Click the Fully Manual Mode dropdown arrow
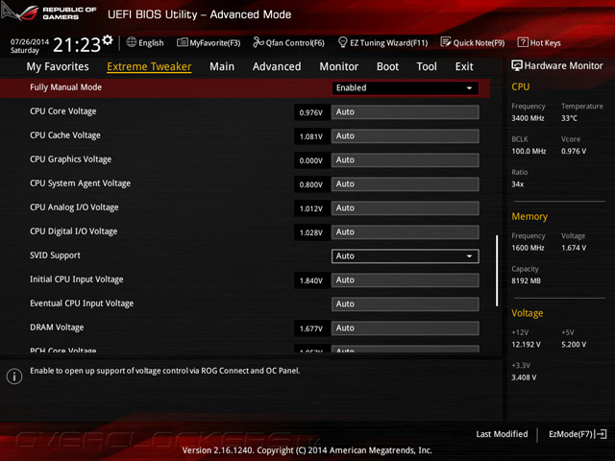Screen dimensions: 615x461 [469, 88]
